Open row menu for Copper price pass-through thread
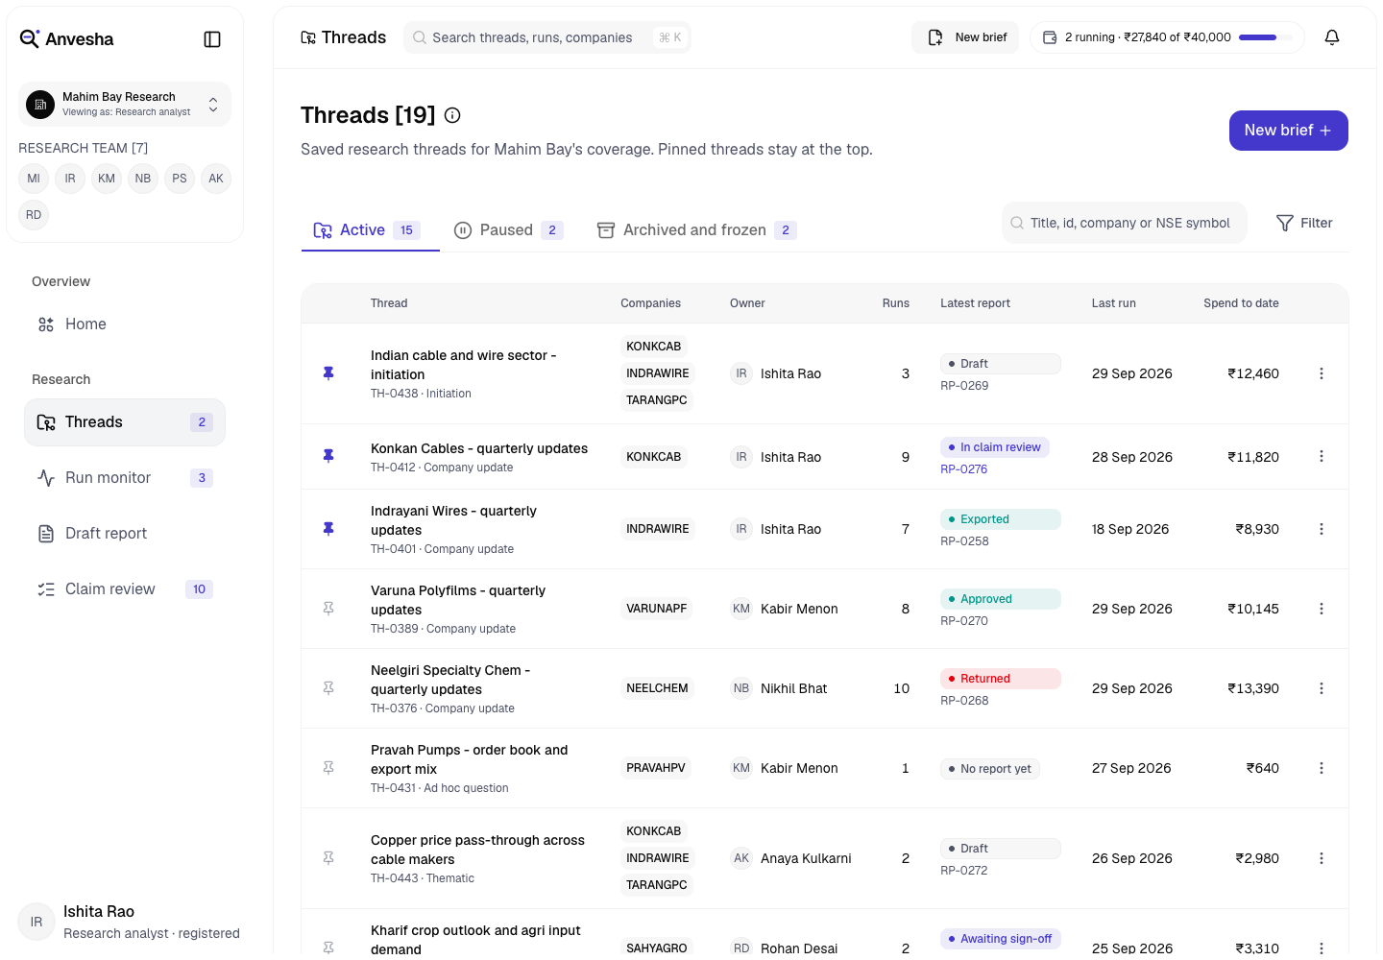The height and width of the screenshot is (960, 1383). click(1322, 858)
